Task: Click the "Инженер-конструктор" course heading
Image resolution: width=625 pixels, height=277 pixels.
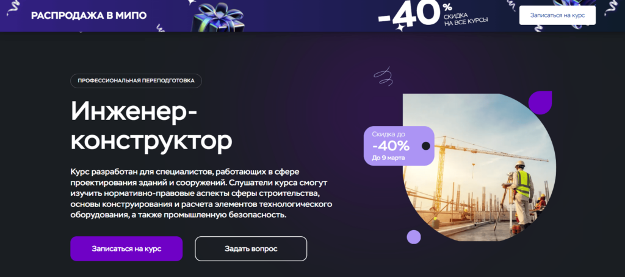Action: (151, 125)
